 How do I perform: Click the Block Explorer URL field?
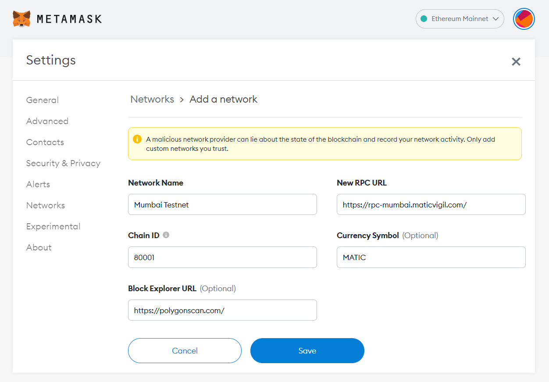point(222,310)
